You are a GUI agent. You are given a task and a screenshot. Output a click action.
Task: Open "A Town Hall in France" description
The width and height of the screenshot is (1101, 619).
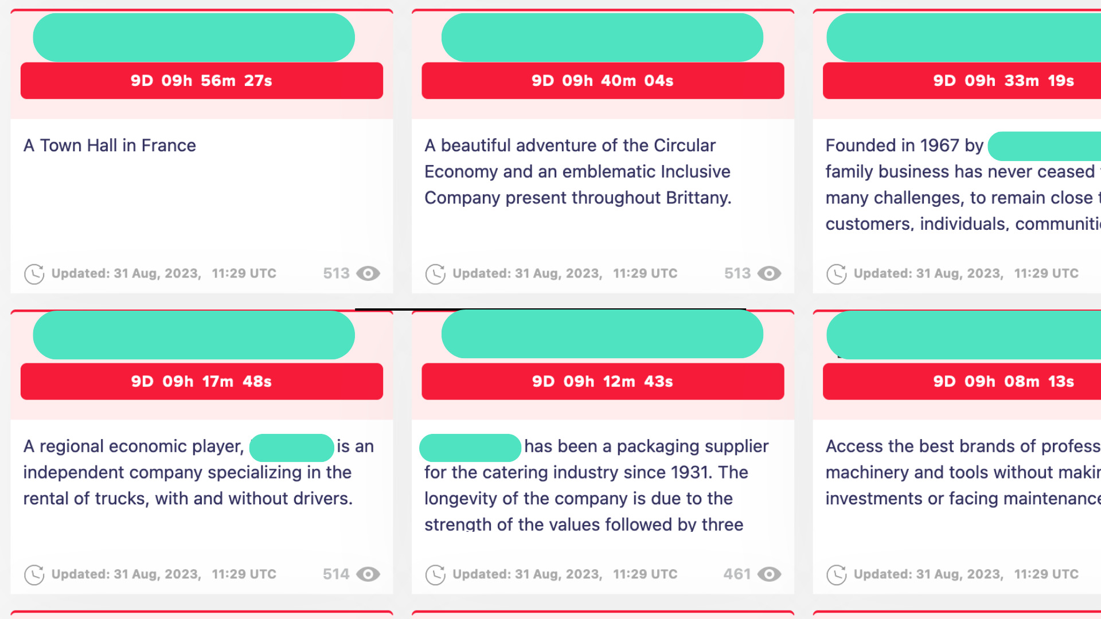110,146
